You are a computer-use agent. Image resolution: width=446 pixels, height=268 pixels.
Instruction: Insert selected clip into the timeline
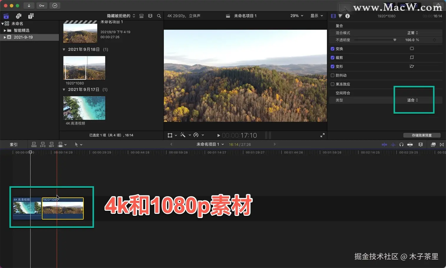click(43, 144)
